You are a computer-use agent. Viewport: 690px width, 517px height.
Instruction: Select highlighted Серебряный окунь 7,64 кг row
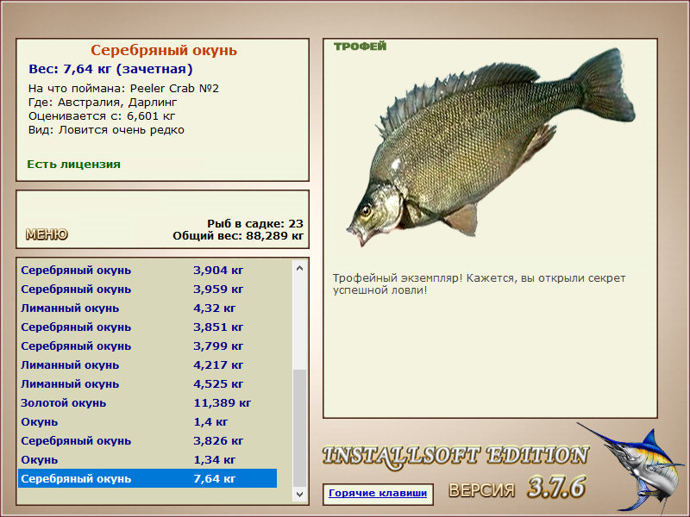[147, 478]
